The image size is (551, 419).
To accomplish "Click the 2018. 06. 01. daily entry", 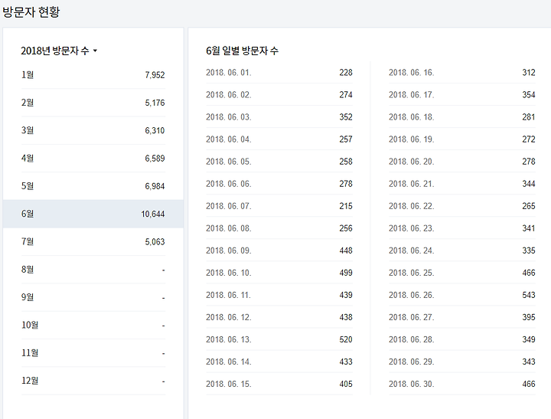I will [x=279, y=73].
